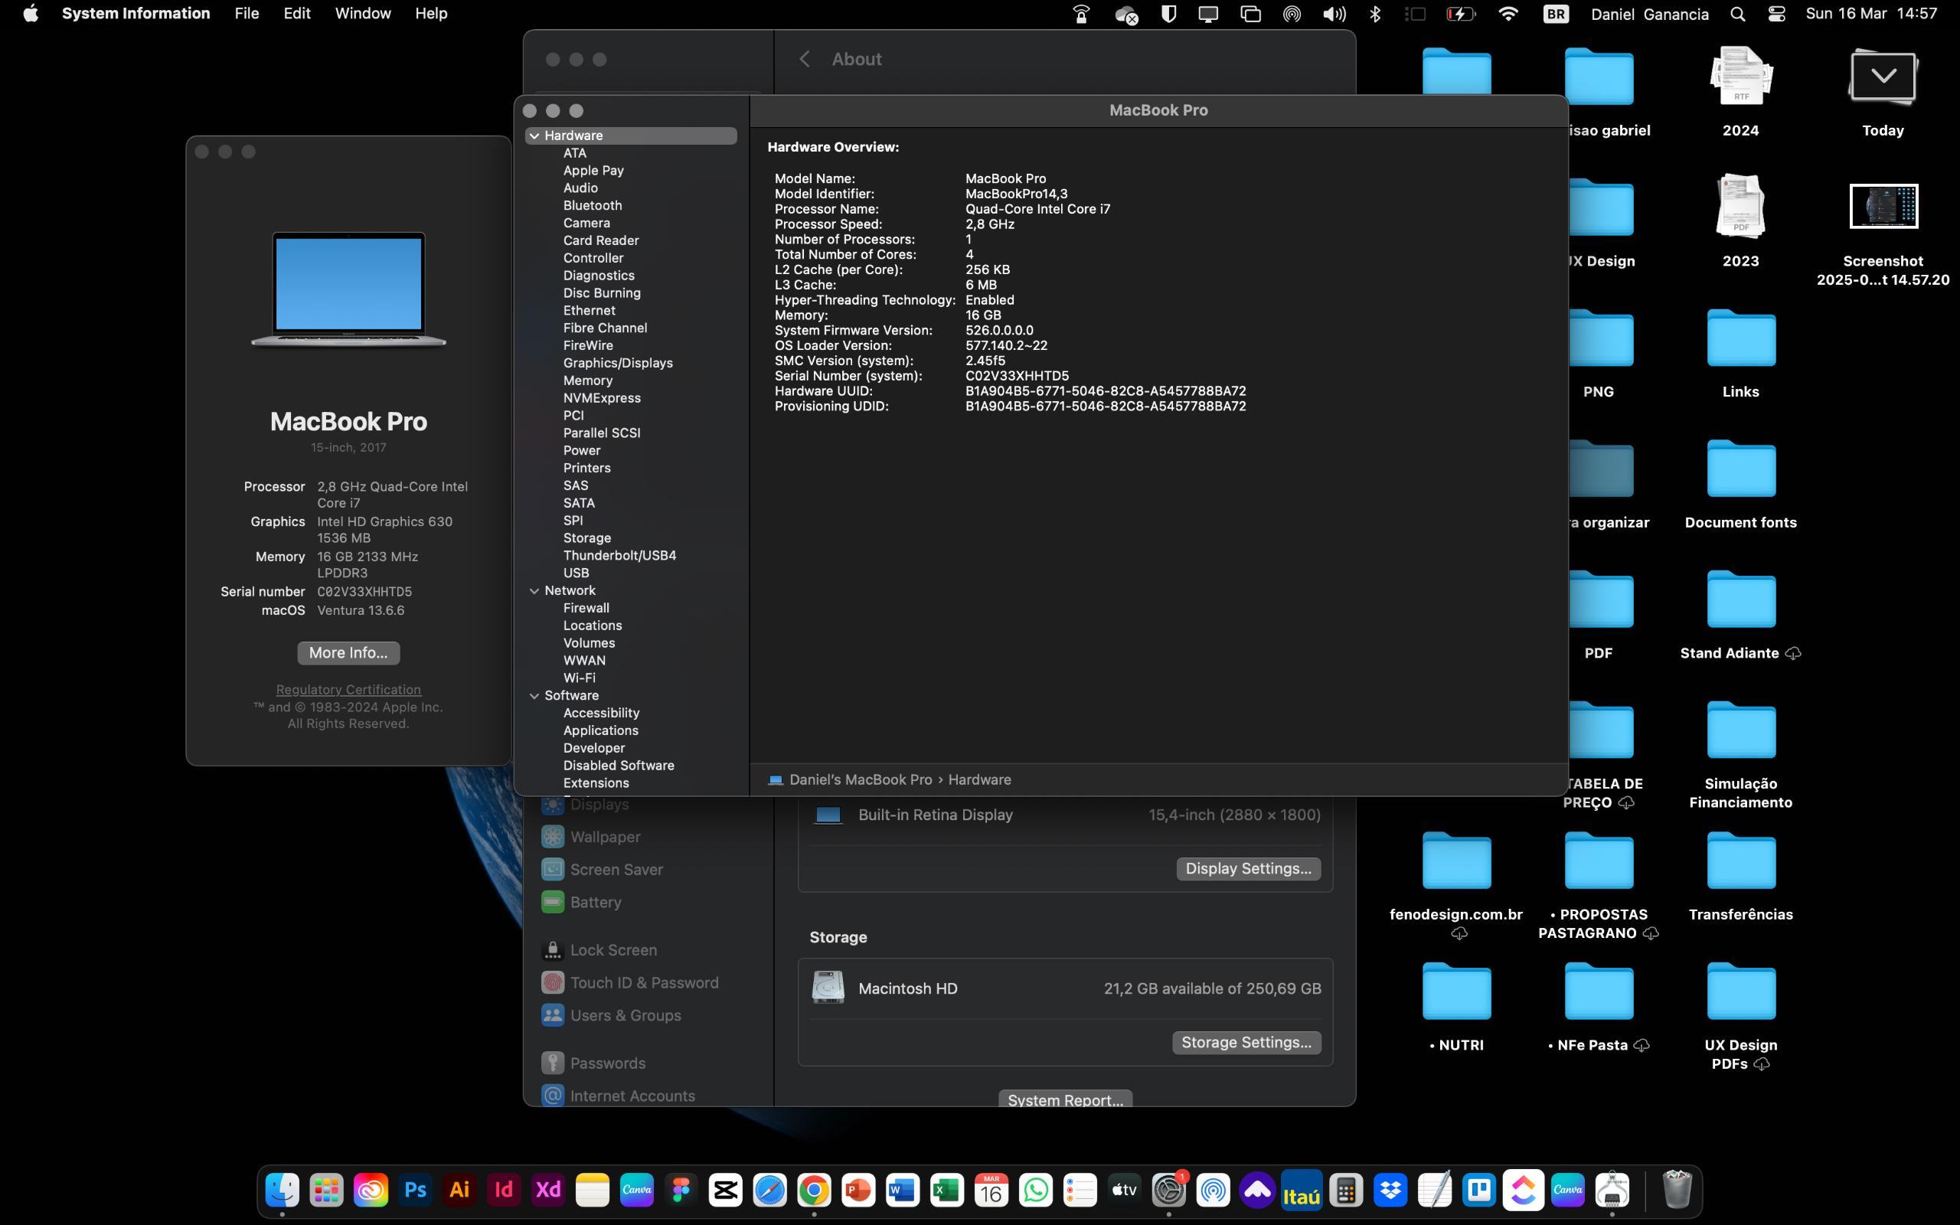Launch Microsoft Word from the Dock
This screenshot has height=1225, width=1960.
(x=902, y=1189)
